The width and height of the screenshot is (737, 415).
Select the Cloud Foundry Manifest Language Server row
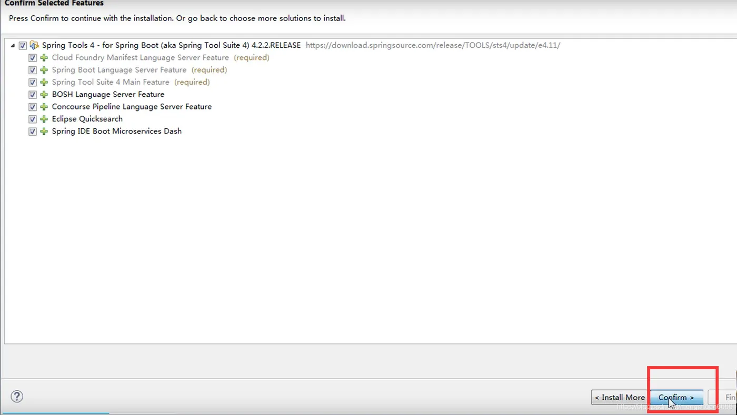coord(140,58)
